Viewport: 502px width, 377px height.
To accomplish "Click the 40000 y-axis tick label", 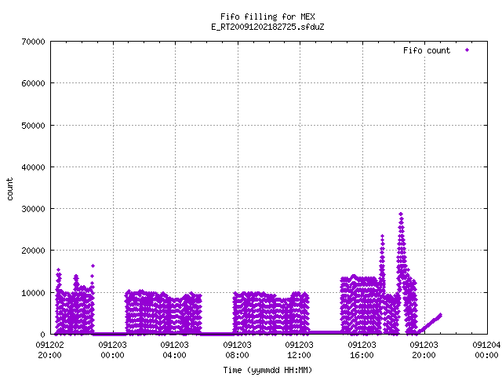I will coord(33,167).
